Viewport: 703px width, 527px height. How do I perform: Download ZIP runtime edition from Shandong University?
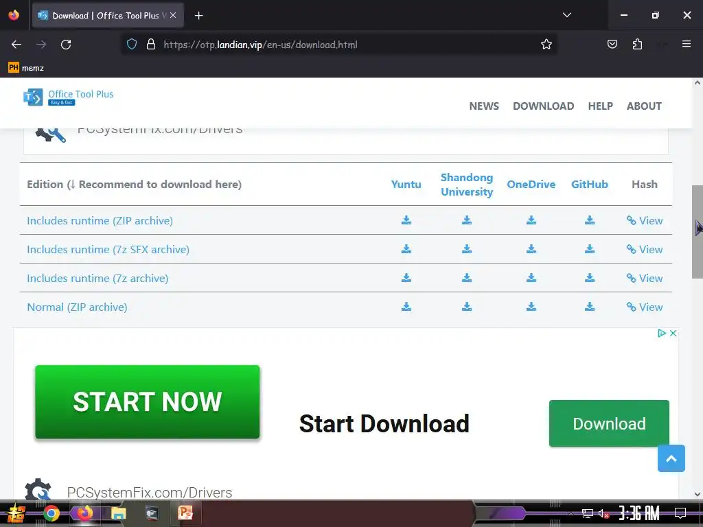pos(467,220)
